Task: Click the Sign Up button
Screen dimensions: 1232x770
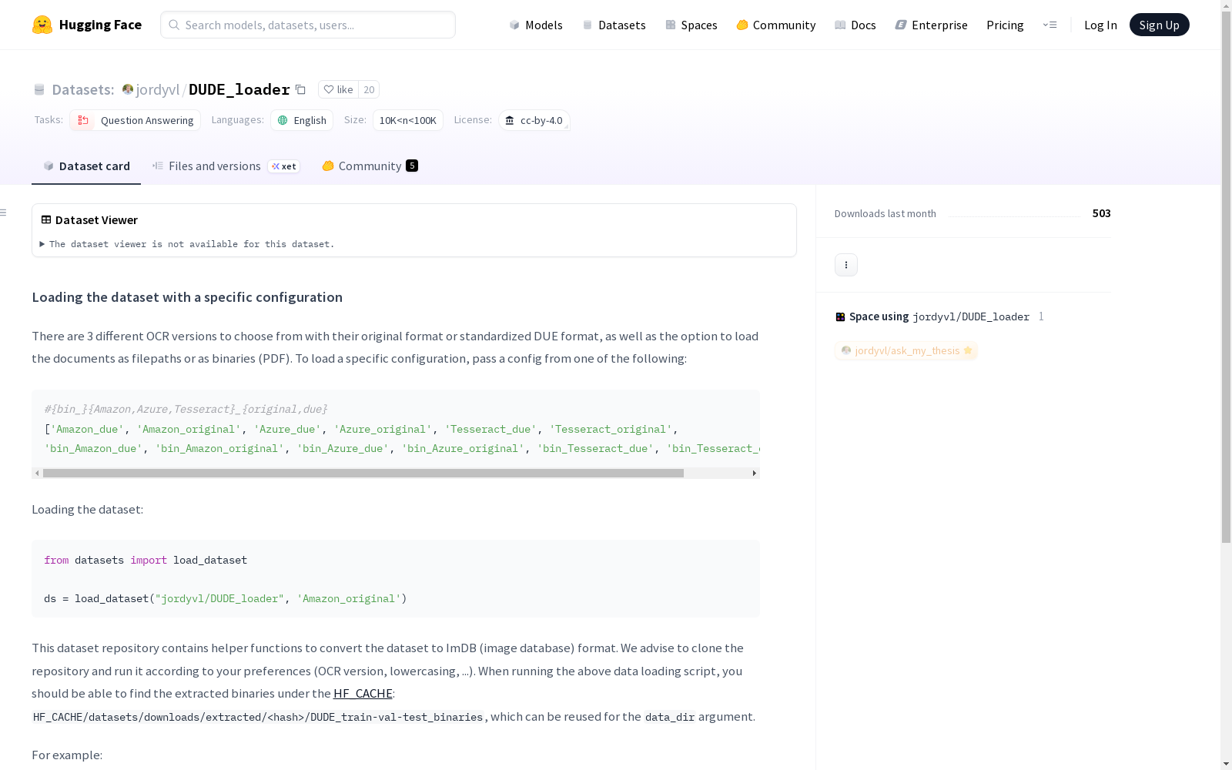Action: [1159, 25]
